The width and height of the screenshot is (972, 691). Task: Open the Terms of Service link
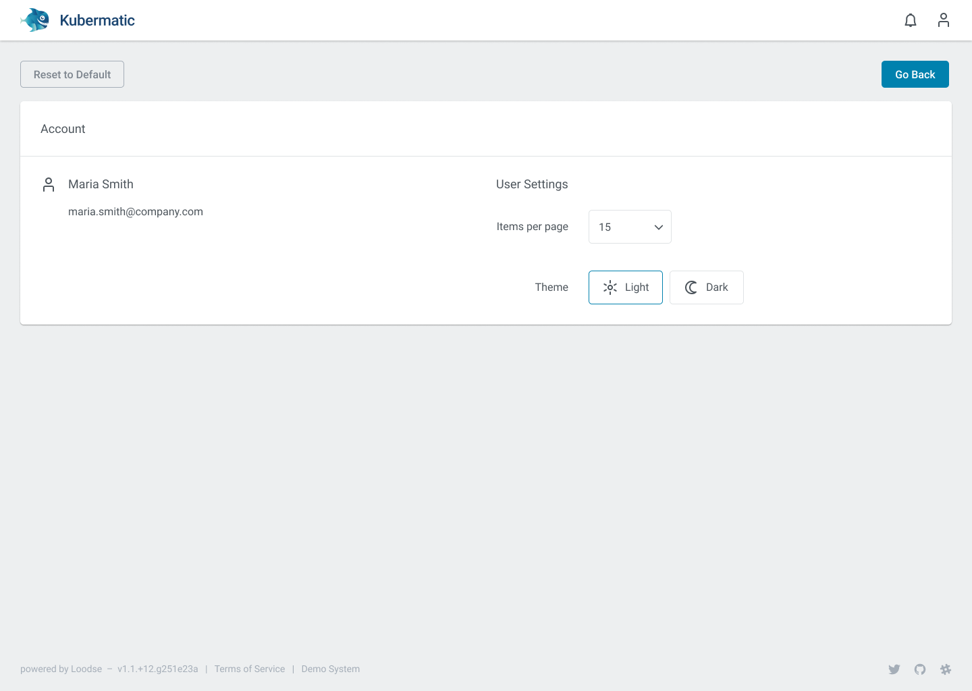[x=250, y=669]
